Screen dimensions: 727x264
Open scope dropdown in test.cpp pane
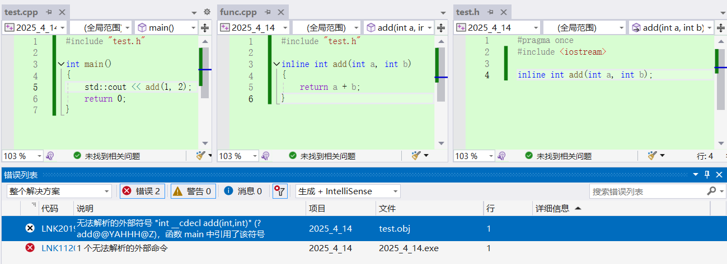pyautogui.click(x=128, y=27)
